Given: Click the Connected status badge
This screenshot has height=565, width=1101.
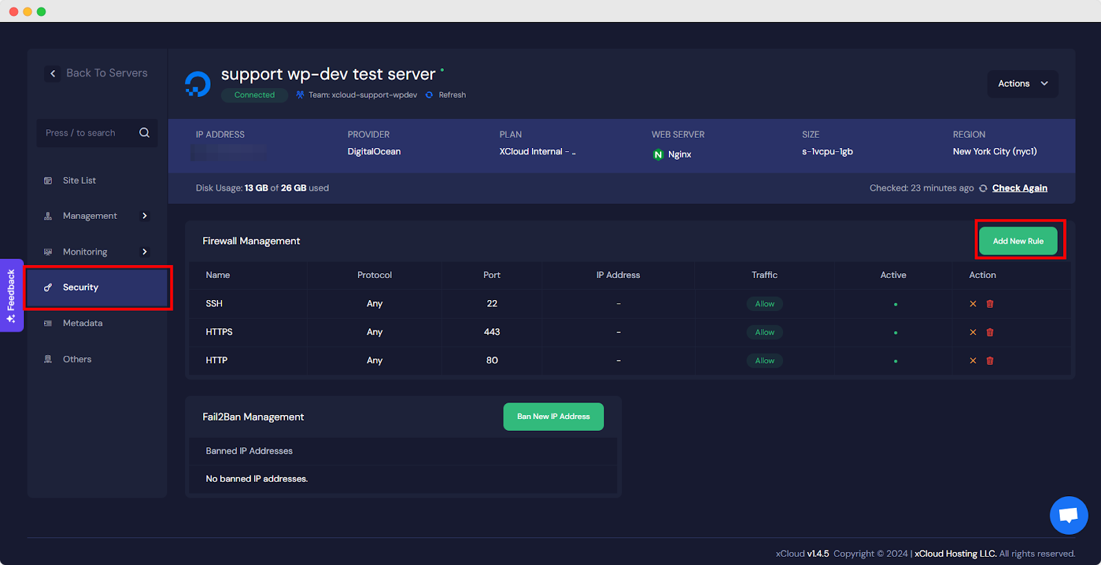Looking at the screenshot, I should point(255,95).
